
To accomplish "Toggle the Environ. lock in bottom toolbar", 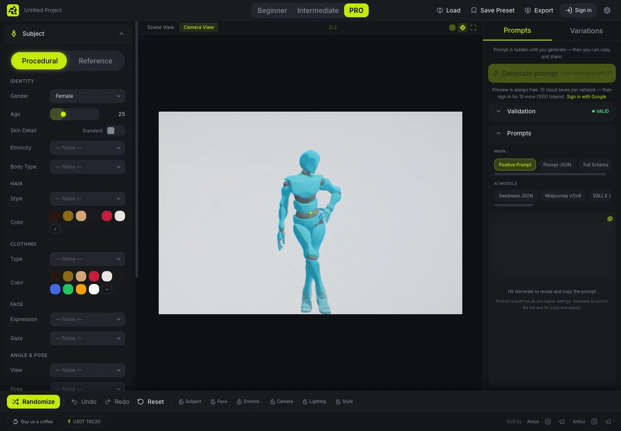I will point(248,402).
